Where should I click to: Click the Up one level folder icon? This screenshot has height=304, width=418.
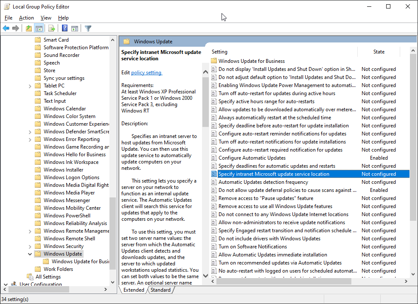point(29,28)
